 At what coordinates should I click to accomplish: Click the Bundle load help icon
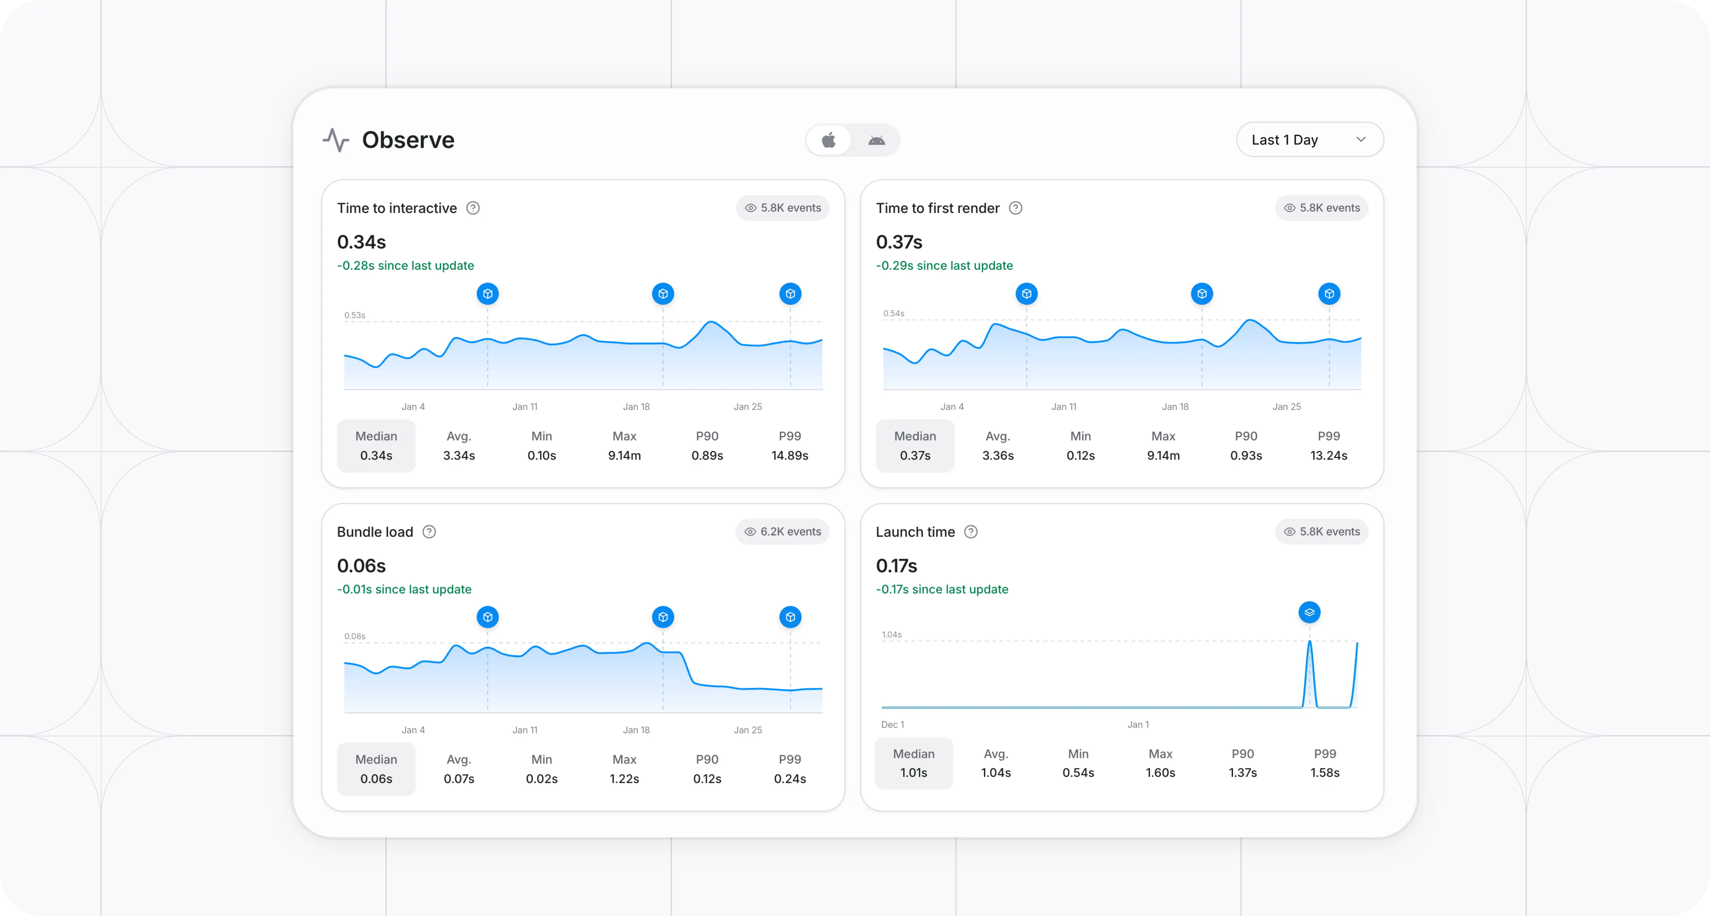click(430, 532)
